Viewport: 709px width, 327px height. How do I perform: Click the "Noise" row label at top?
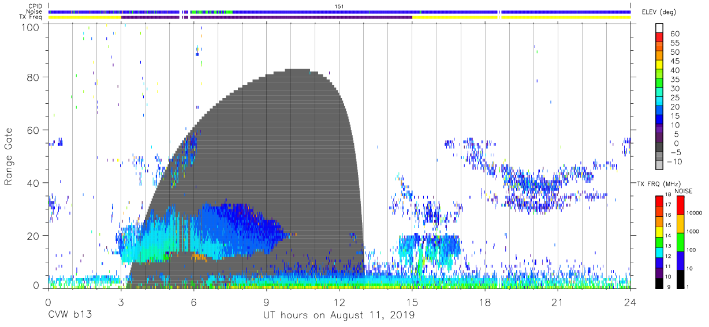click(x=34, y=12)
